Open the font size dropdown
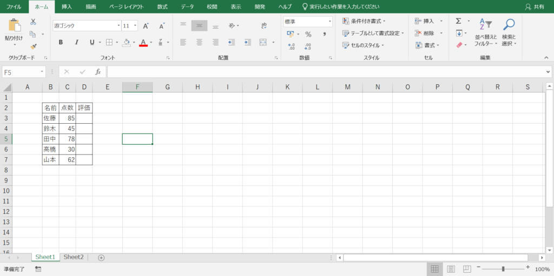 coord(135,26)
